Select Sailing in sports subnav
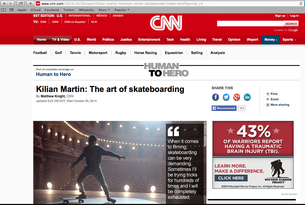The image size is (305, 205). point(197,53)
